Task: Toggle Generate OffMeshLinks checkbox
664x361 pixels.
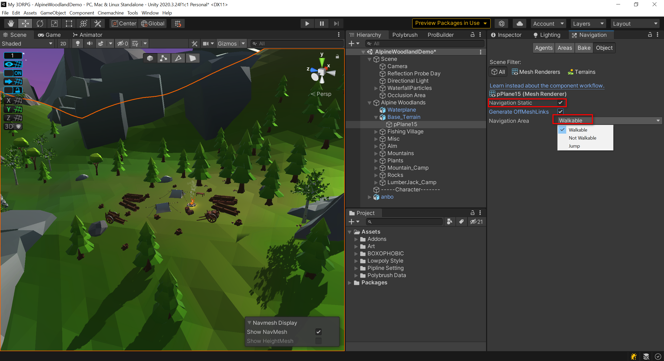Action: click(561, 112)
